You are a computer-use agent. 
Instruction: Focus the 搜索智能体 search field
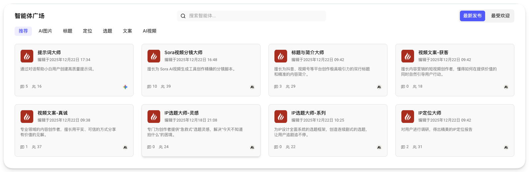252,16
